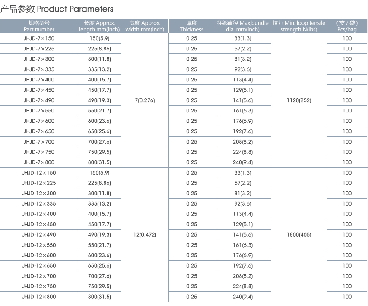368x306 pixels.
Task: Select bundle diameter 113(4.4) for JHJD-12×400
Action: (243, 214)
